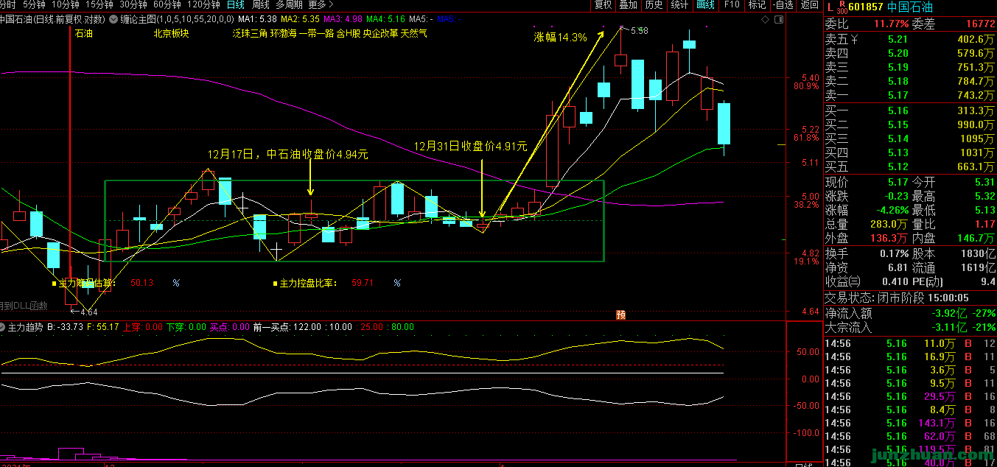
Task: Click the 叠加 overlay button
Action: [628, 4]
